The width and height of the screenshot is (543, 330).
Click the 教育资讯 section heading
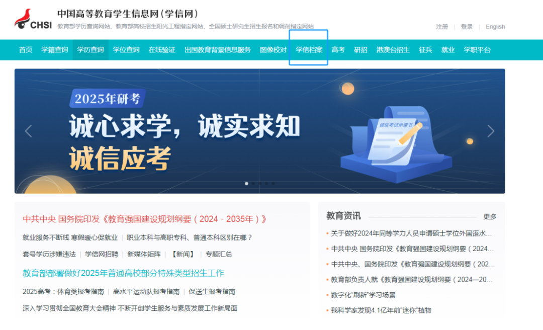coord(343,216)
